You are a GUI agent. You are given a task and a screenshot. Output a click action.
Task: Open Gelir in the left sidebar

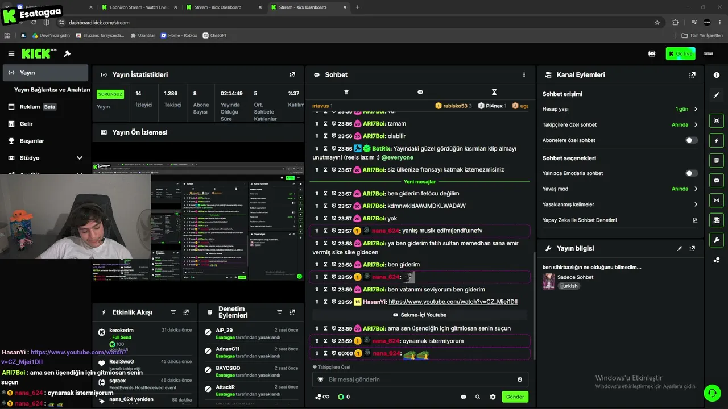tap(45, 124)
